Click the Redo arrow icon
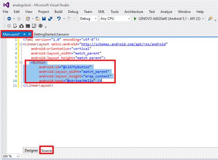The image size is (218, 160). [x=69, y=19]
